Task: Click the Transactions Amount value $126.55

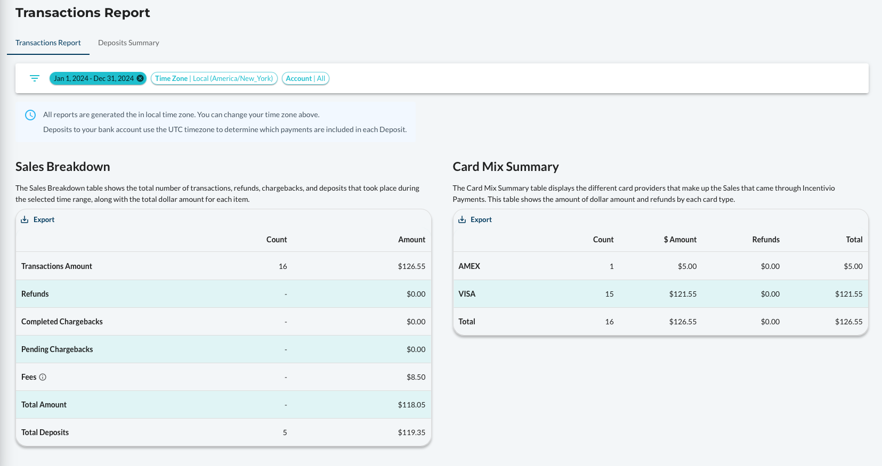Action: coord(412,266)
